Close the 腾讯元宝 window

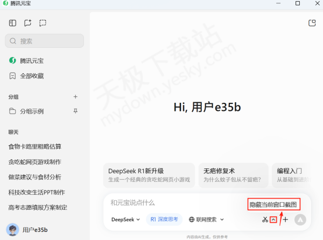[x=318, y=3]
